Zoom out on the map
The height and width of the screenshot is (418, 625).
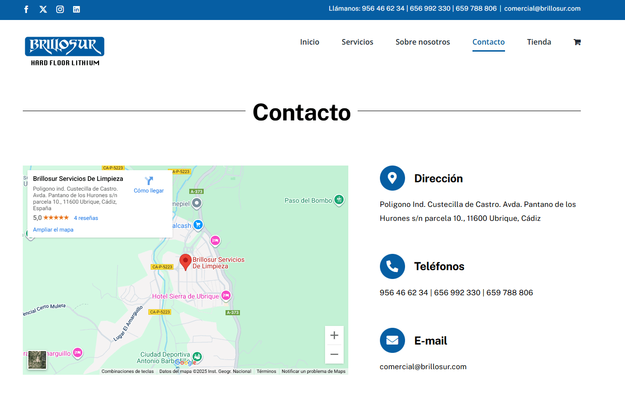pyautogui.click(x=334, y=355)
